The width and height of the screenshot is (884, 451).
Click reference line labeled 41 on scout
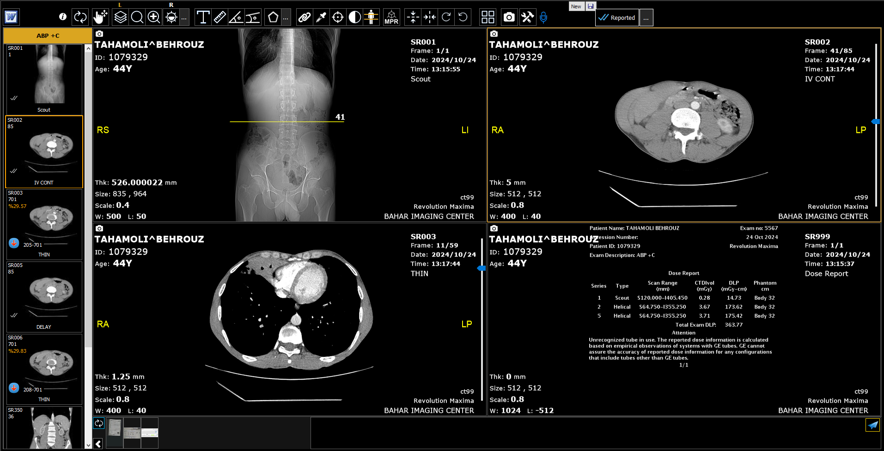coord(287,121)
